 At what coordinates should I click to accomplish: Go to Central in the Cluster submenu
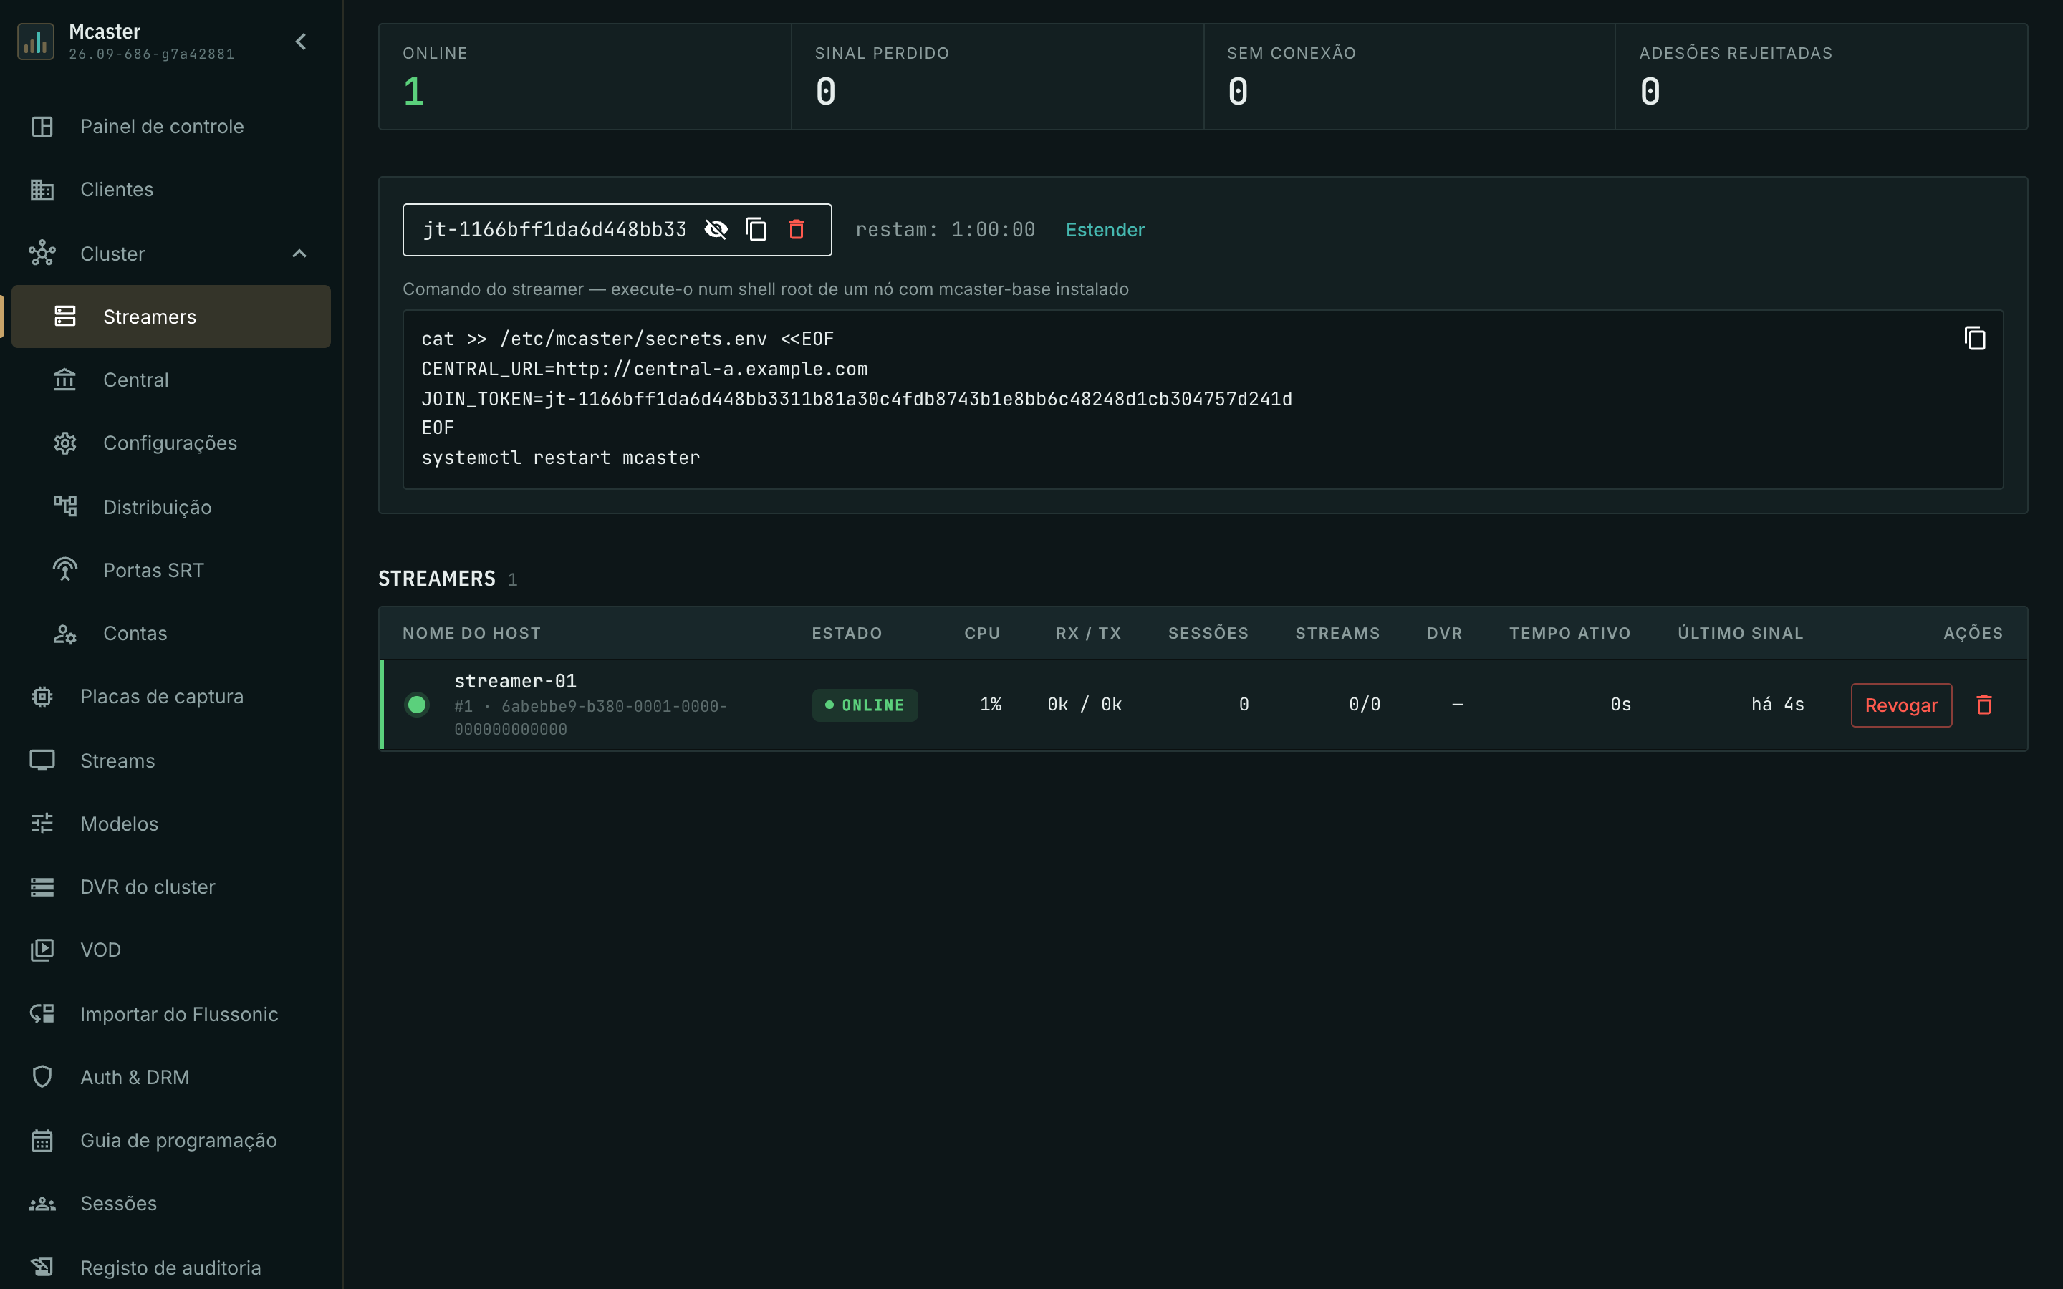point(170,380)
